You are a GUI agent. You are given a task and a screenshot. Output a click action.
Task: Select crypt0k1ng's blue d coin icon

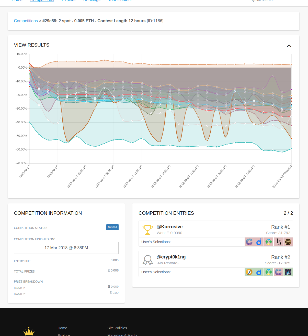tap(259, 272)
